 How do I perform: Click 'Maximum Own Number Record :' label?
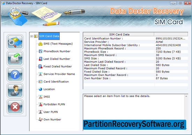point(106,75)
